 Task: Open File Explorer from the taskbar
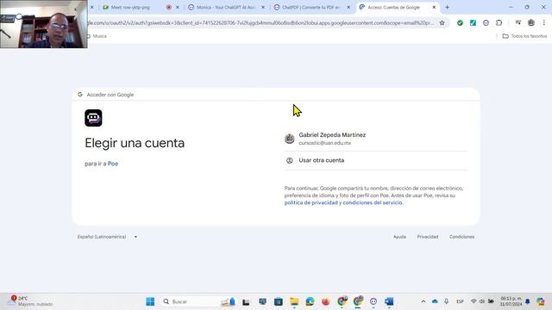coord(294,301)
